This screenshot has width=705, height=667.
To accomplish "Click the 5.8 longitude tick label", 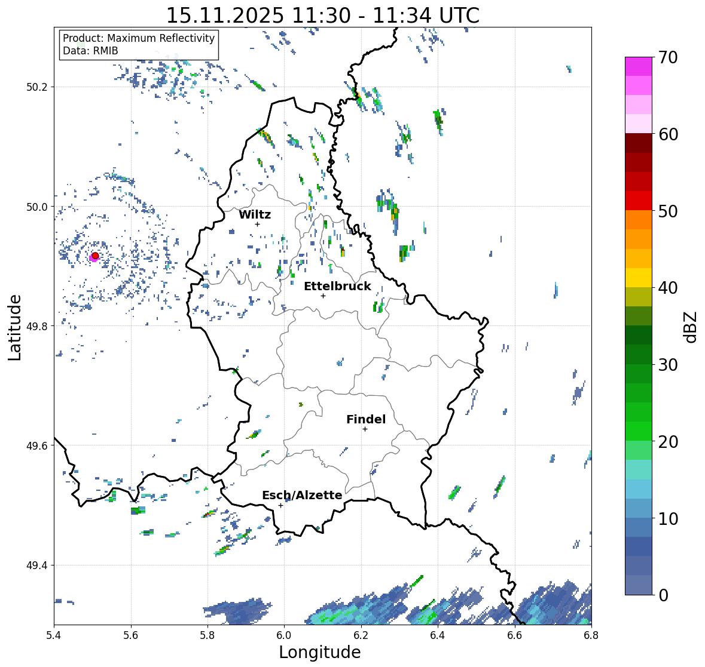I will pyautogui.click(x=207, y=635).
